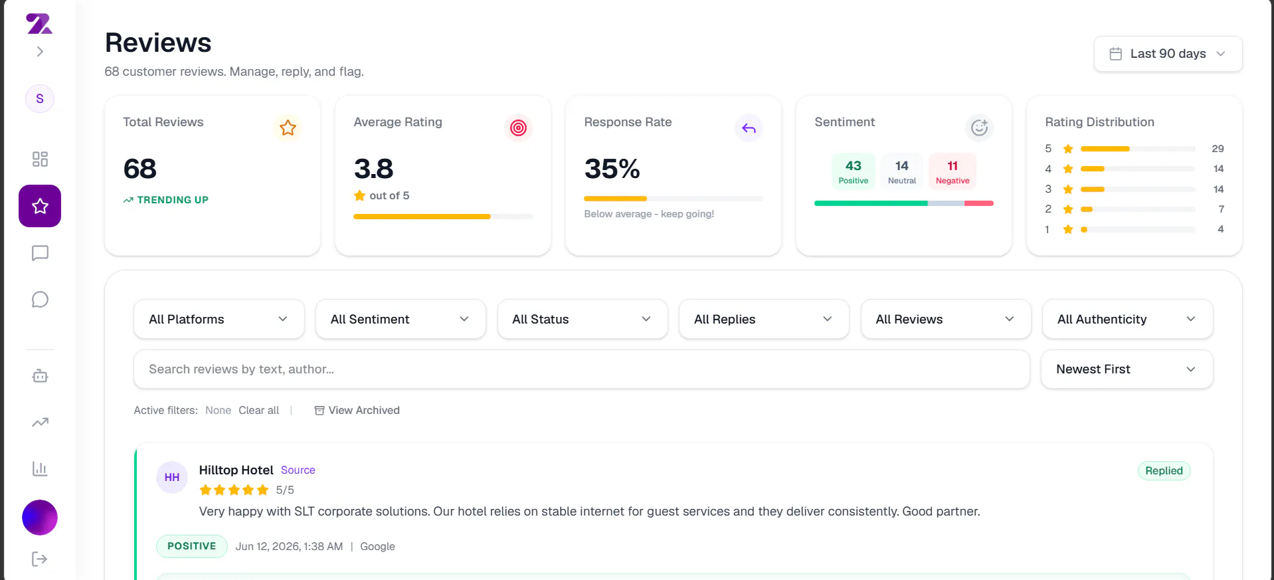Click the Sentiment breakdown color bar

(x=904, y=203)
